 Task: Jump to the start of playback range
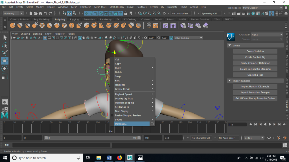pos(250,124)
